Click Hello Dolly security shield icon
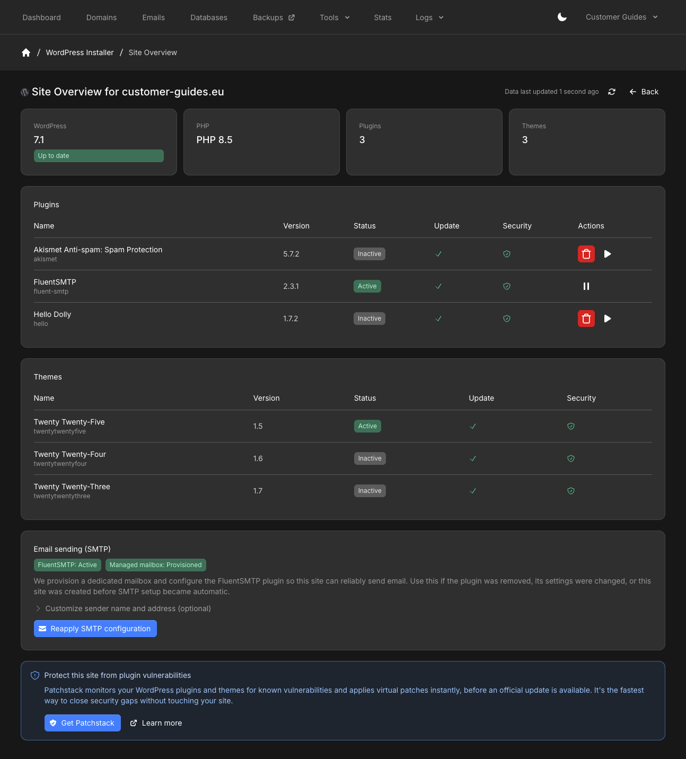Image resolution: width=686 pixels, height=759 pixels. tap(507, 319)
